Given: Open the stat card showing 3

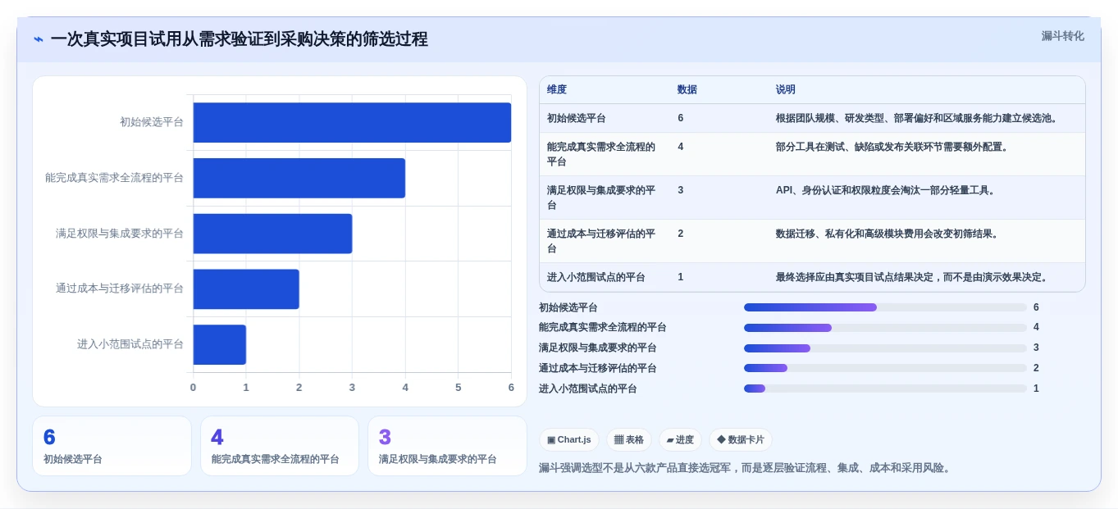Looking at the screenshot, I should [448, 446].
